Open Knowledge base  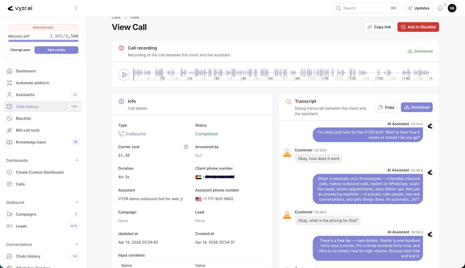click(x=43, y=142)
